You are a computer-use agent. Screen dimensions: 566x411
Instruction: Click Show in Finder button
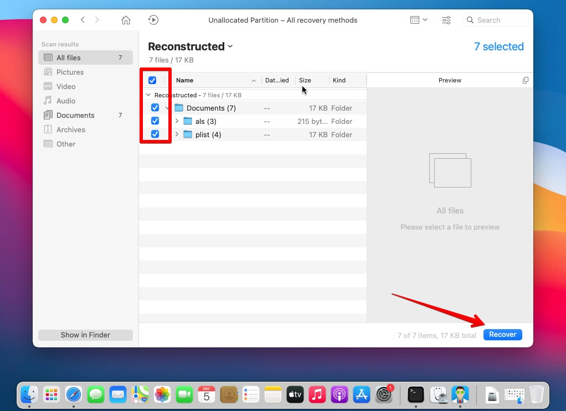click(85, 335)
